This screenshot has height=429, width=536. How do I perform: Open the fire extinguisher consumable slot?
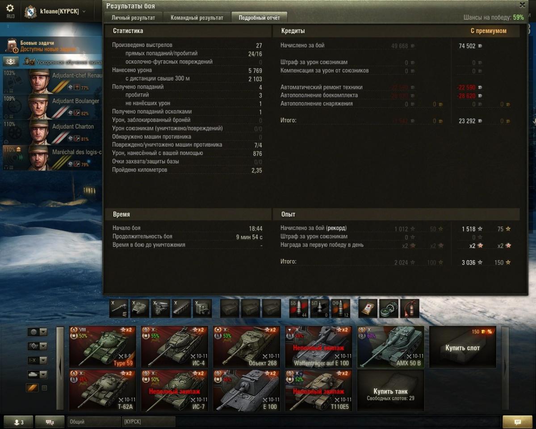[x=410, y=308]
